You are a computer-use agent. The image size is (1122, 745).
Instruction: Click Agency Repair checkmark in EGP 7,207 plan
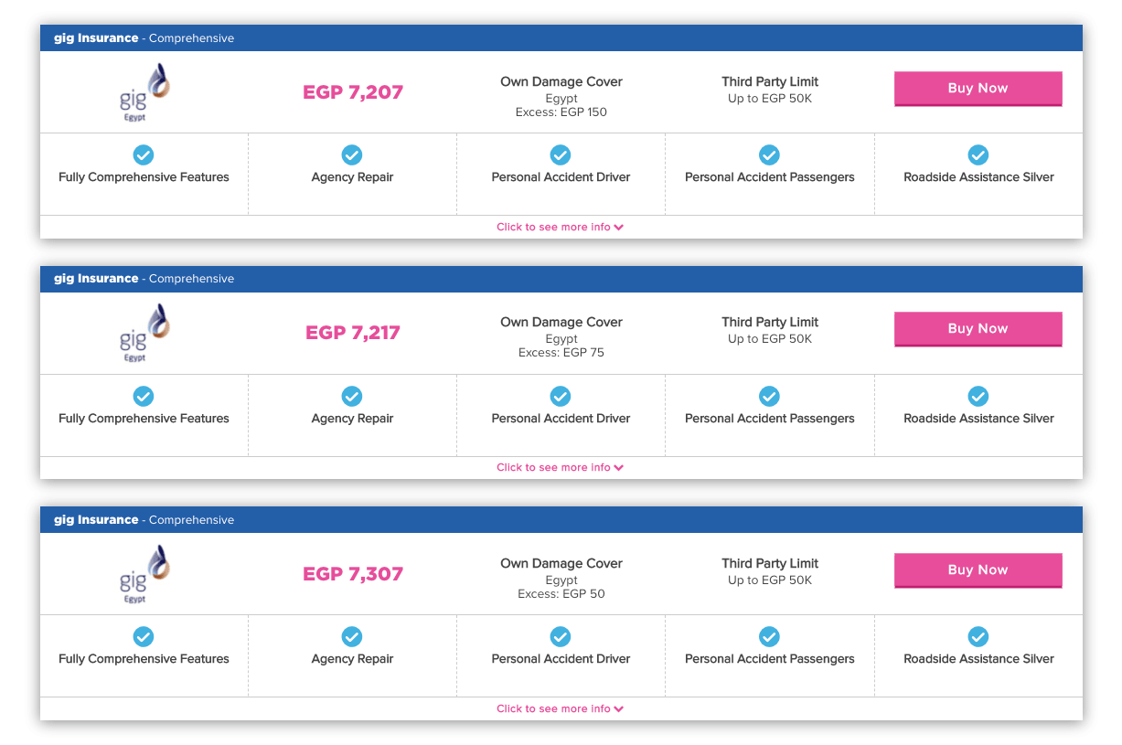tap(352, 154)
